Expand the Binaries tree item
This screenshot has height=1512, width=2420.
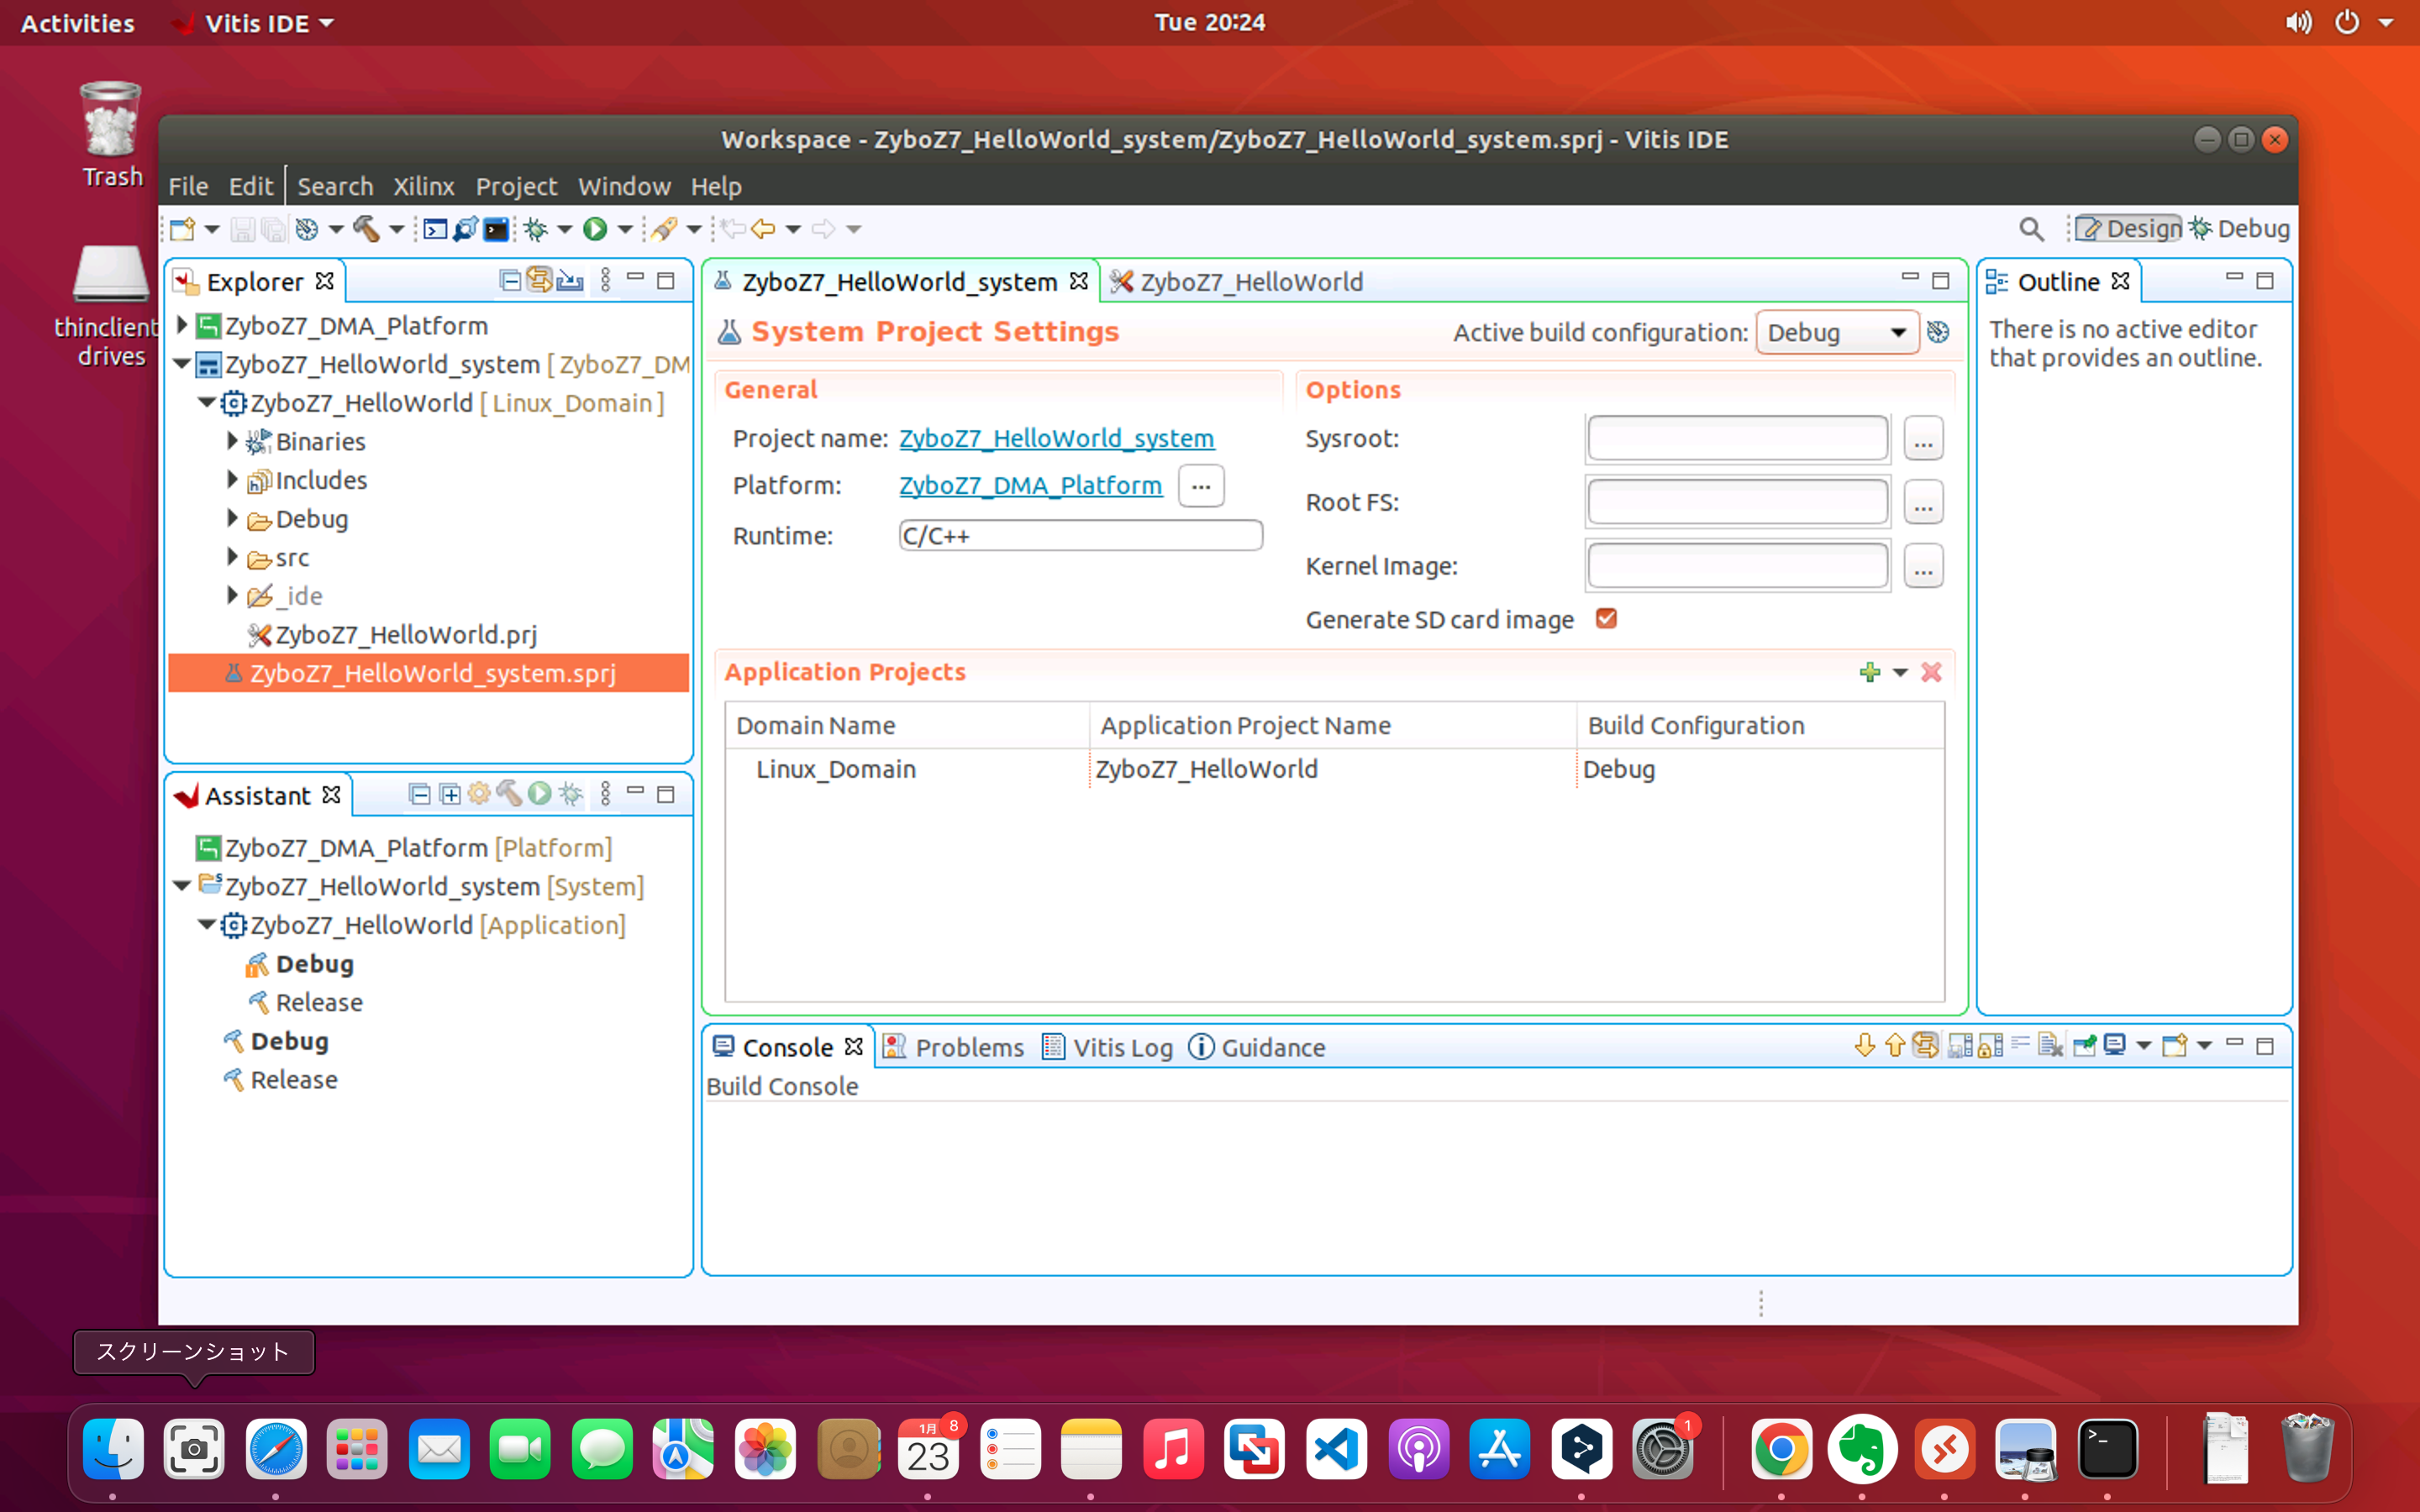(231, 441)
